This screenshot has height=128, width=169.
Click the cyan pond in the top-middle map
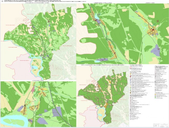coord(97,16)
